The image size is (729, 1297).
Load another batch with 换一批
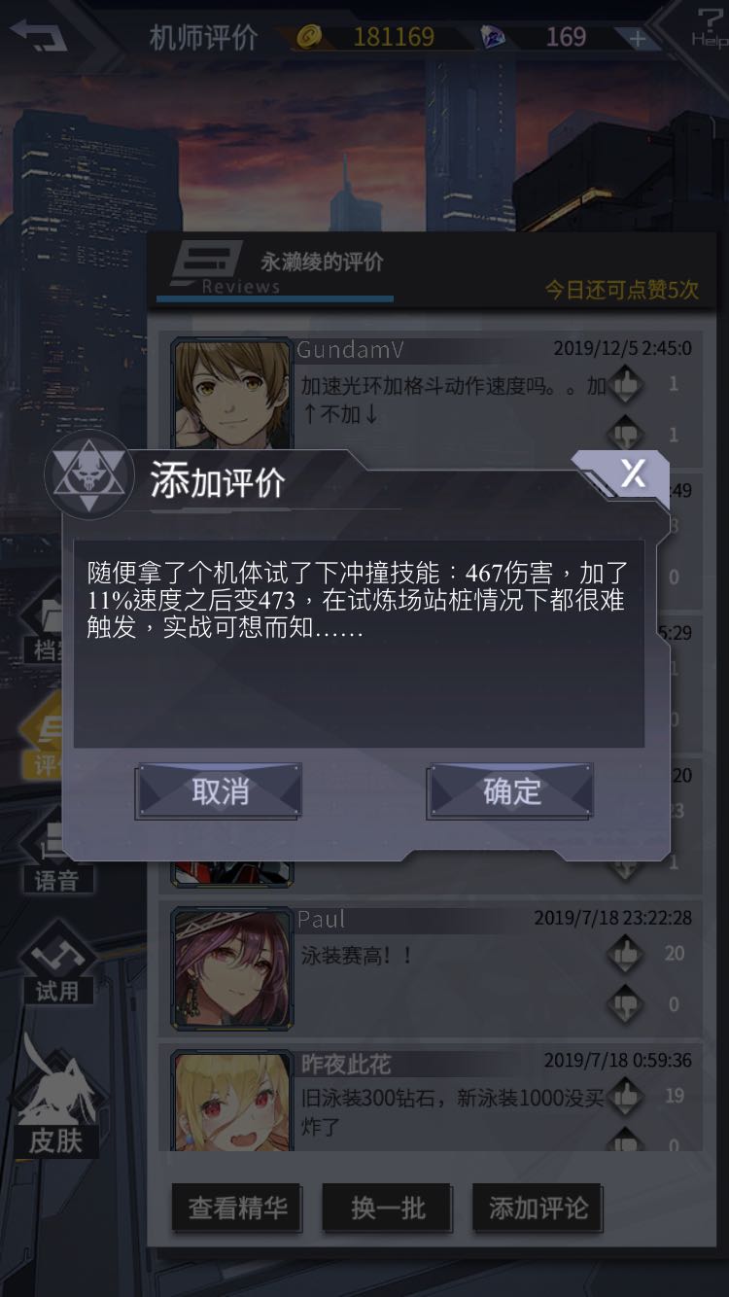(388, 1209)
